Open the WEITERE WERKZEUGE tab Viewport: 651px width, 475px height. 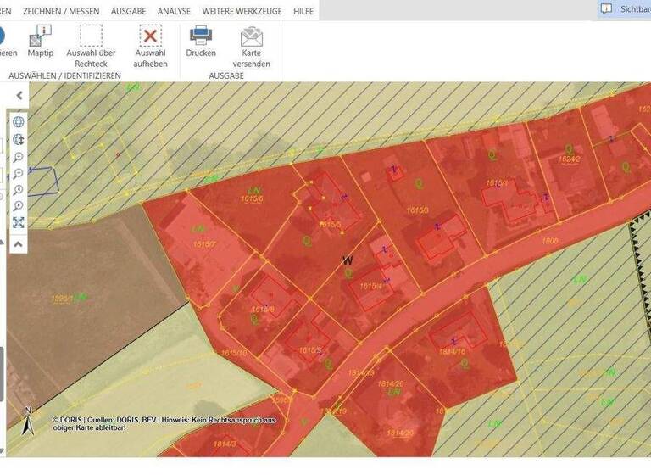pyautogui.click(x=242, y=12)
